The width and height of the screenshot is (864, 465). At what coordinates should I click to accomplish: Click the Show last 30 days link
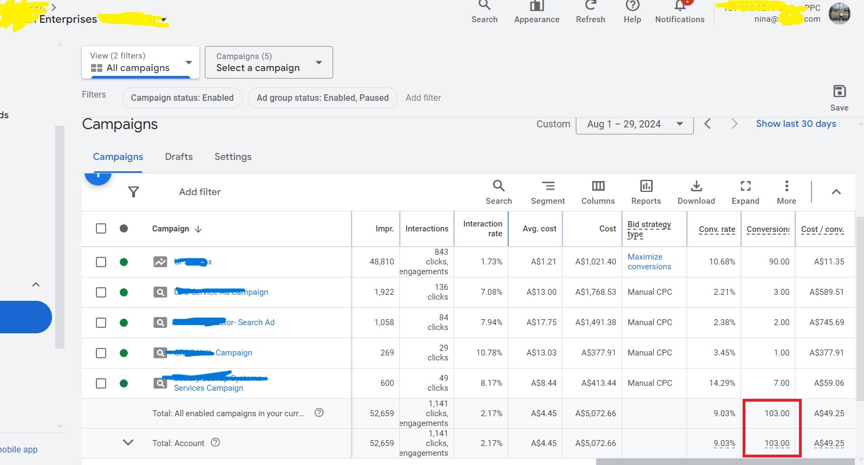click(x=796, y=124)
